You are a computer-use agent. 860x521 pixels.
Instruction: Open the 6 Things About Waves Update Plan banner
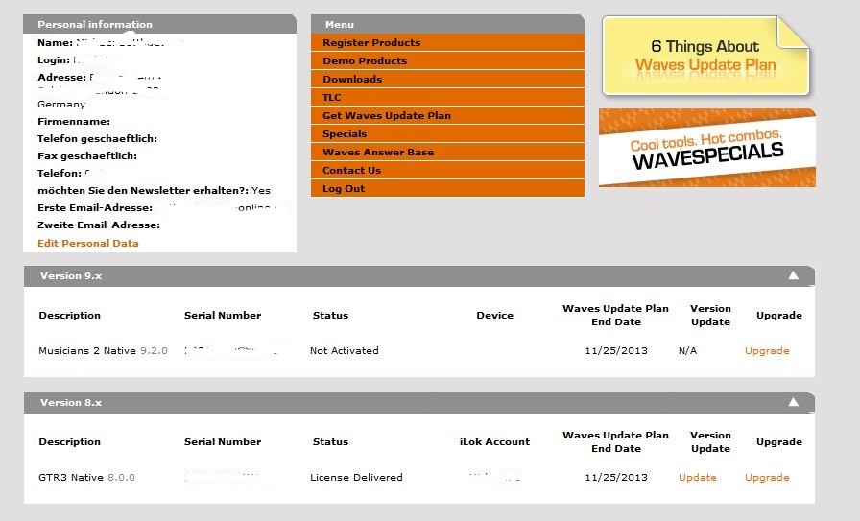(705, 56)
